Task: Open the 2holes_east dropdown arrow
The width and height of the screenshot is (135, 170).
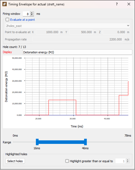Action: [x=128, y=26]
